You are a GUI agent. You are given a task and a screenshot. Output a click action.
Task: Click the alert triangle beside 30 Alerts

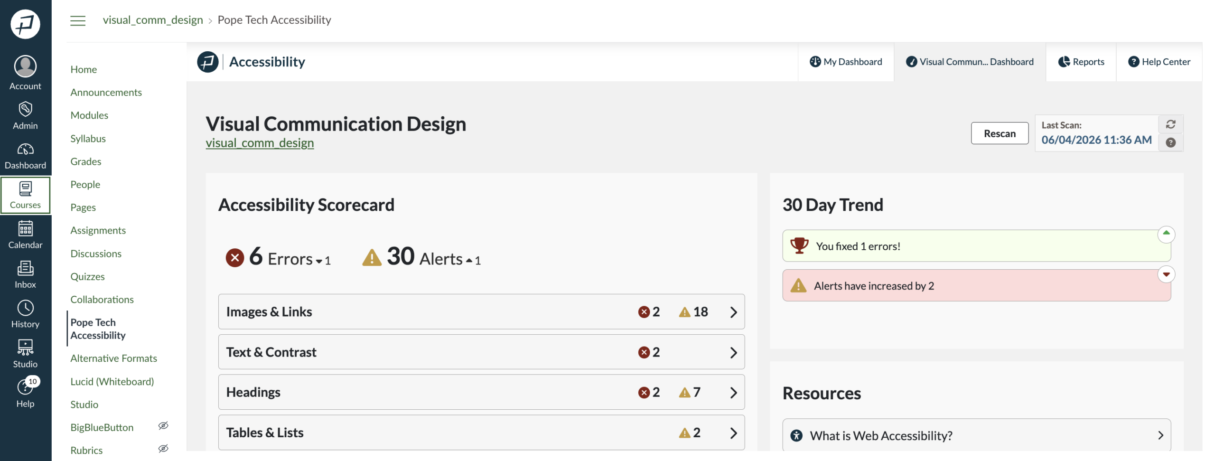372,258
